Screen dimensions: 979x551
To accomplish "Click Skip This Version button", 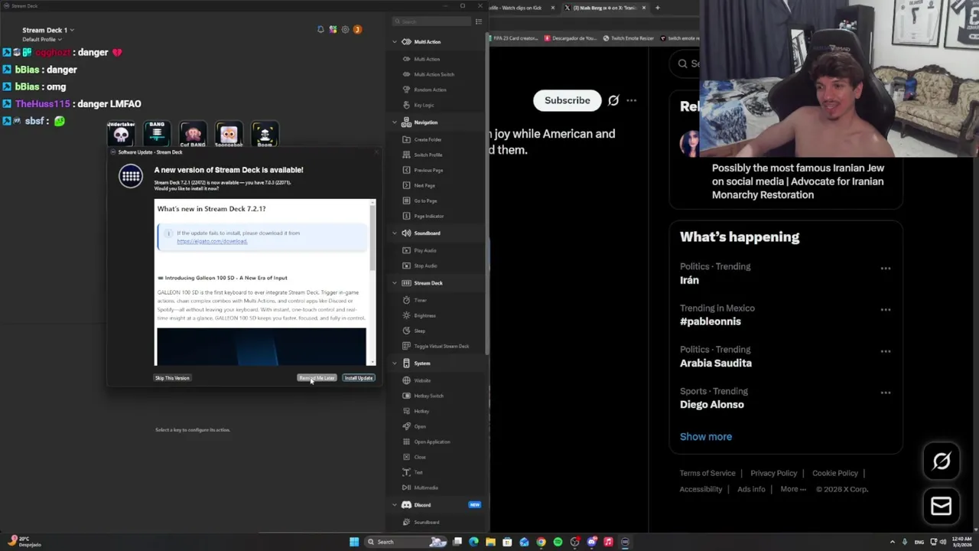I will point(172,378).
